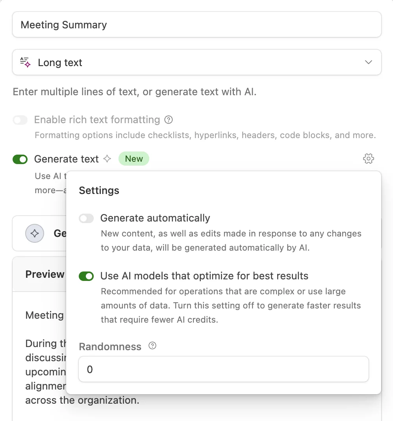Toggle the Enable rich text formatting switch
Screen dimensions: 393x421
click(x=20, y=120)
